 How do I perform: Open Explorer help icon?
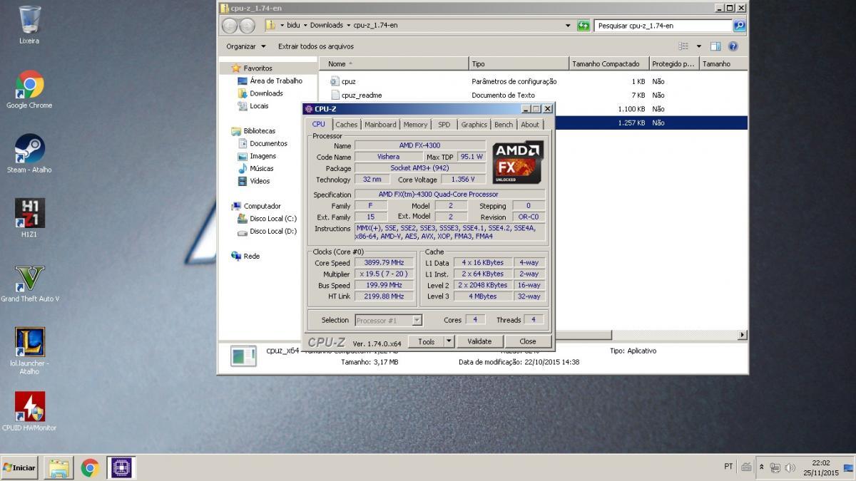click(x=733, y=46)
